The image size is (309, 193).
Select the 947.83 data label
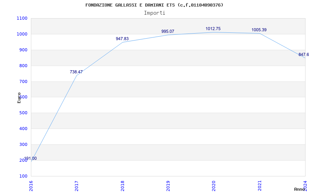point(122,39)
